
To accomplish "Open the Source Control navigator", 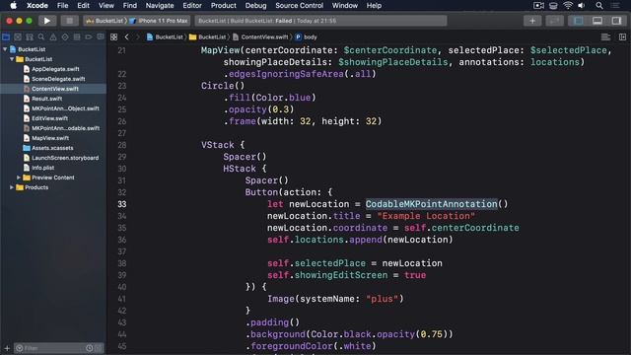I will click(x=18, y=37).
